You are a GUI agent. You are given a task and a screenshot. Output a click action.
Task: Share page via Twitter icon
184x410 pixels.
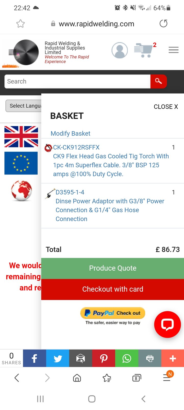pyautogui.click(x=57, y=358)
